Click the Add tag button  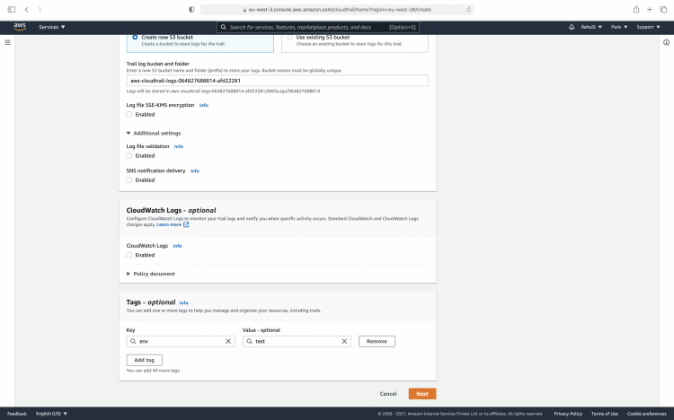pos(144,359)
